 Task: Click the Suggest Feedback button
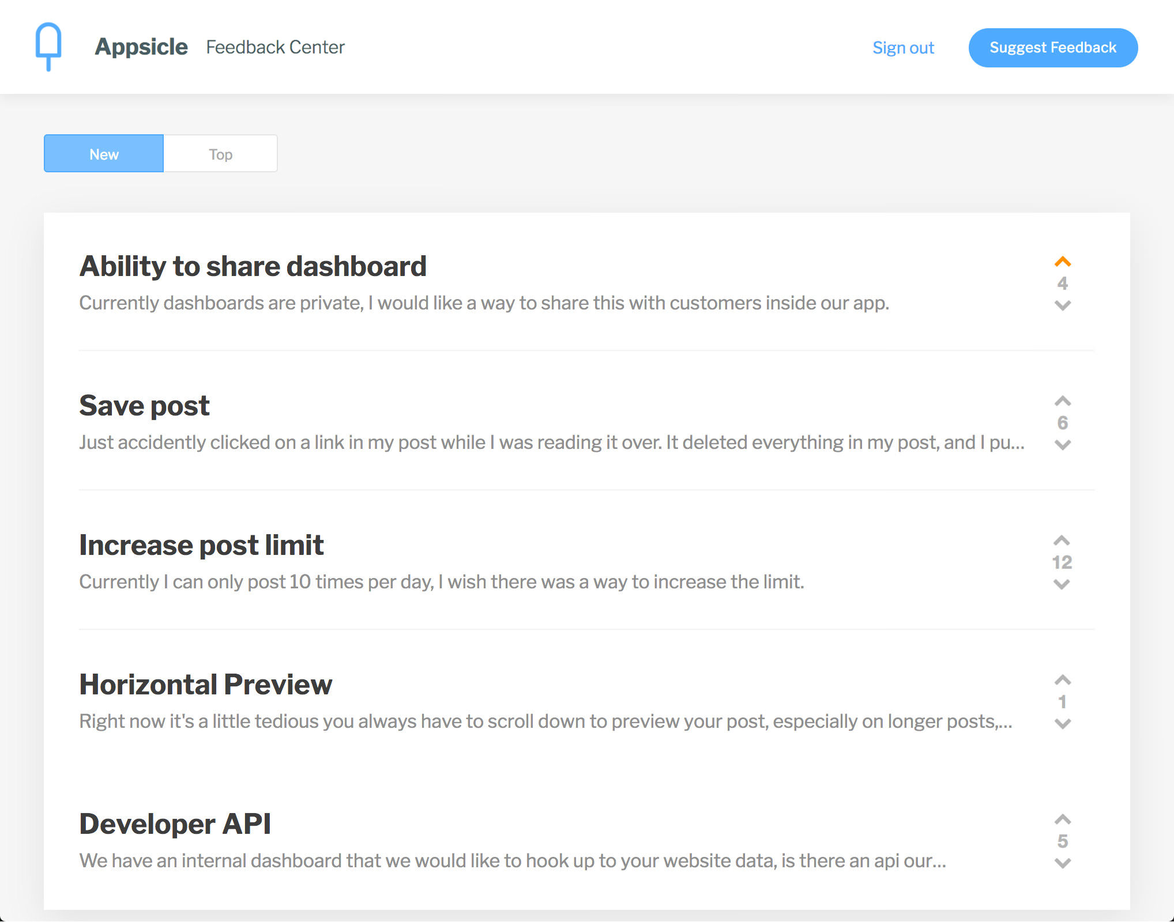coord(1052,47)
